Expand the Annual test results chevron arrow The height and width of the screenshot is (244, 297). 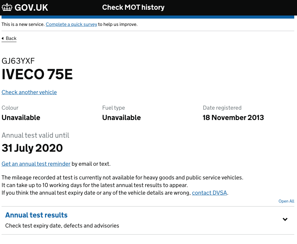(x=285, y=219)
